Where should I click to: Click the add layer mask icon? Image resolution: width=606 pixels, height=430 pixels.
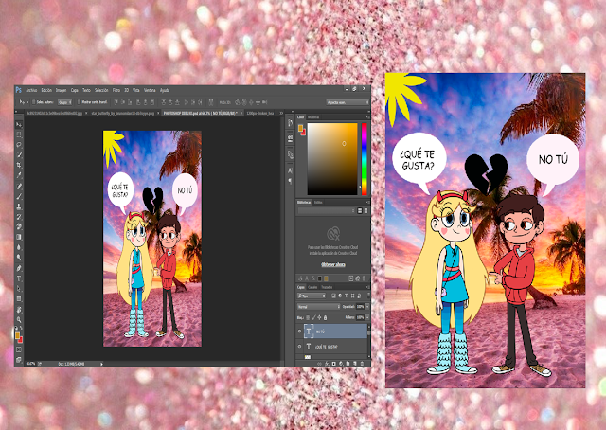coord(334,364)
